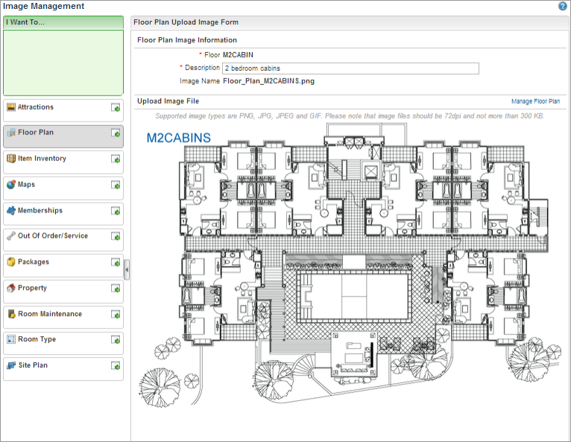This screenshot has width=571, height=442.
Task: Click the Floor Plan Image Information heading
Action: (187, 40)
